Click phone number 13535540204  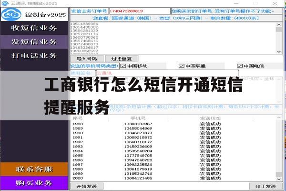click(138, 151)
